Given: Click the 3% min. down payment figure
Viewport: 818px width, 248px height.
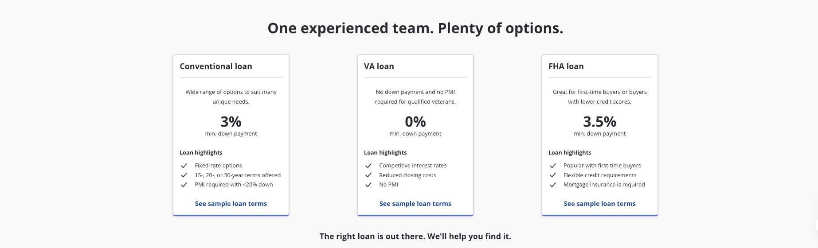Looking at the screenshot, I should [x=231, y=121].
